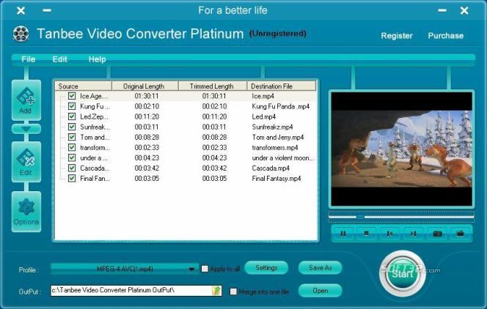Click the Trimmed Length column header
This screenshot has width=487, height=309.
pyautogui.click(x=213, y=86)
